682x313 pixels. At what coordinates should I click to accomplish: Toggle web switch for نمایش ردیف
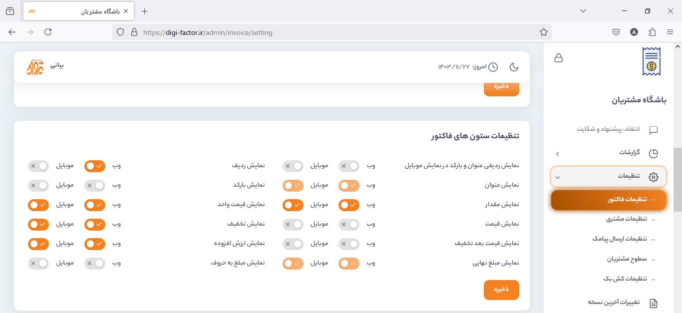tap(94, 166)
